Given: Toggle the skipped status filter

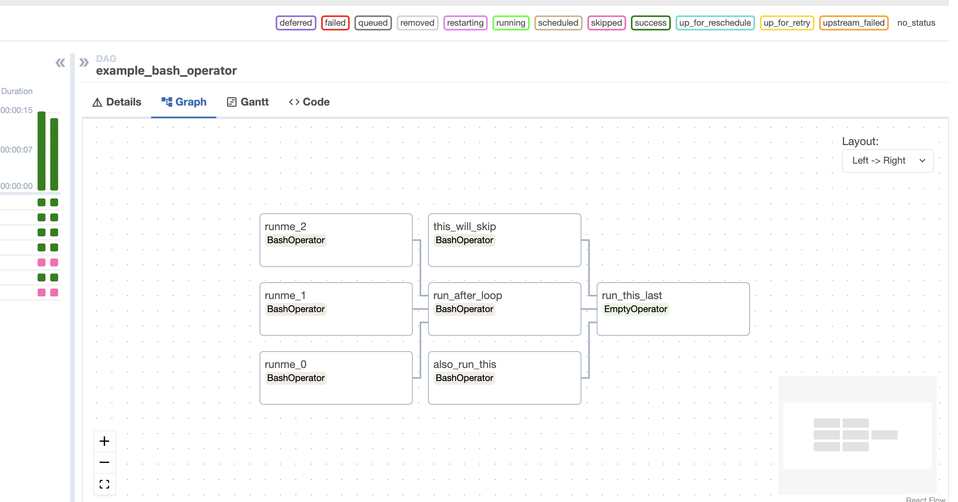Looking at the screenshot, I should pos(606,23).
